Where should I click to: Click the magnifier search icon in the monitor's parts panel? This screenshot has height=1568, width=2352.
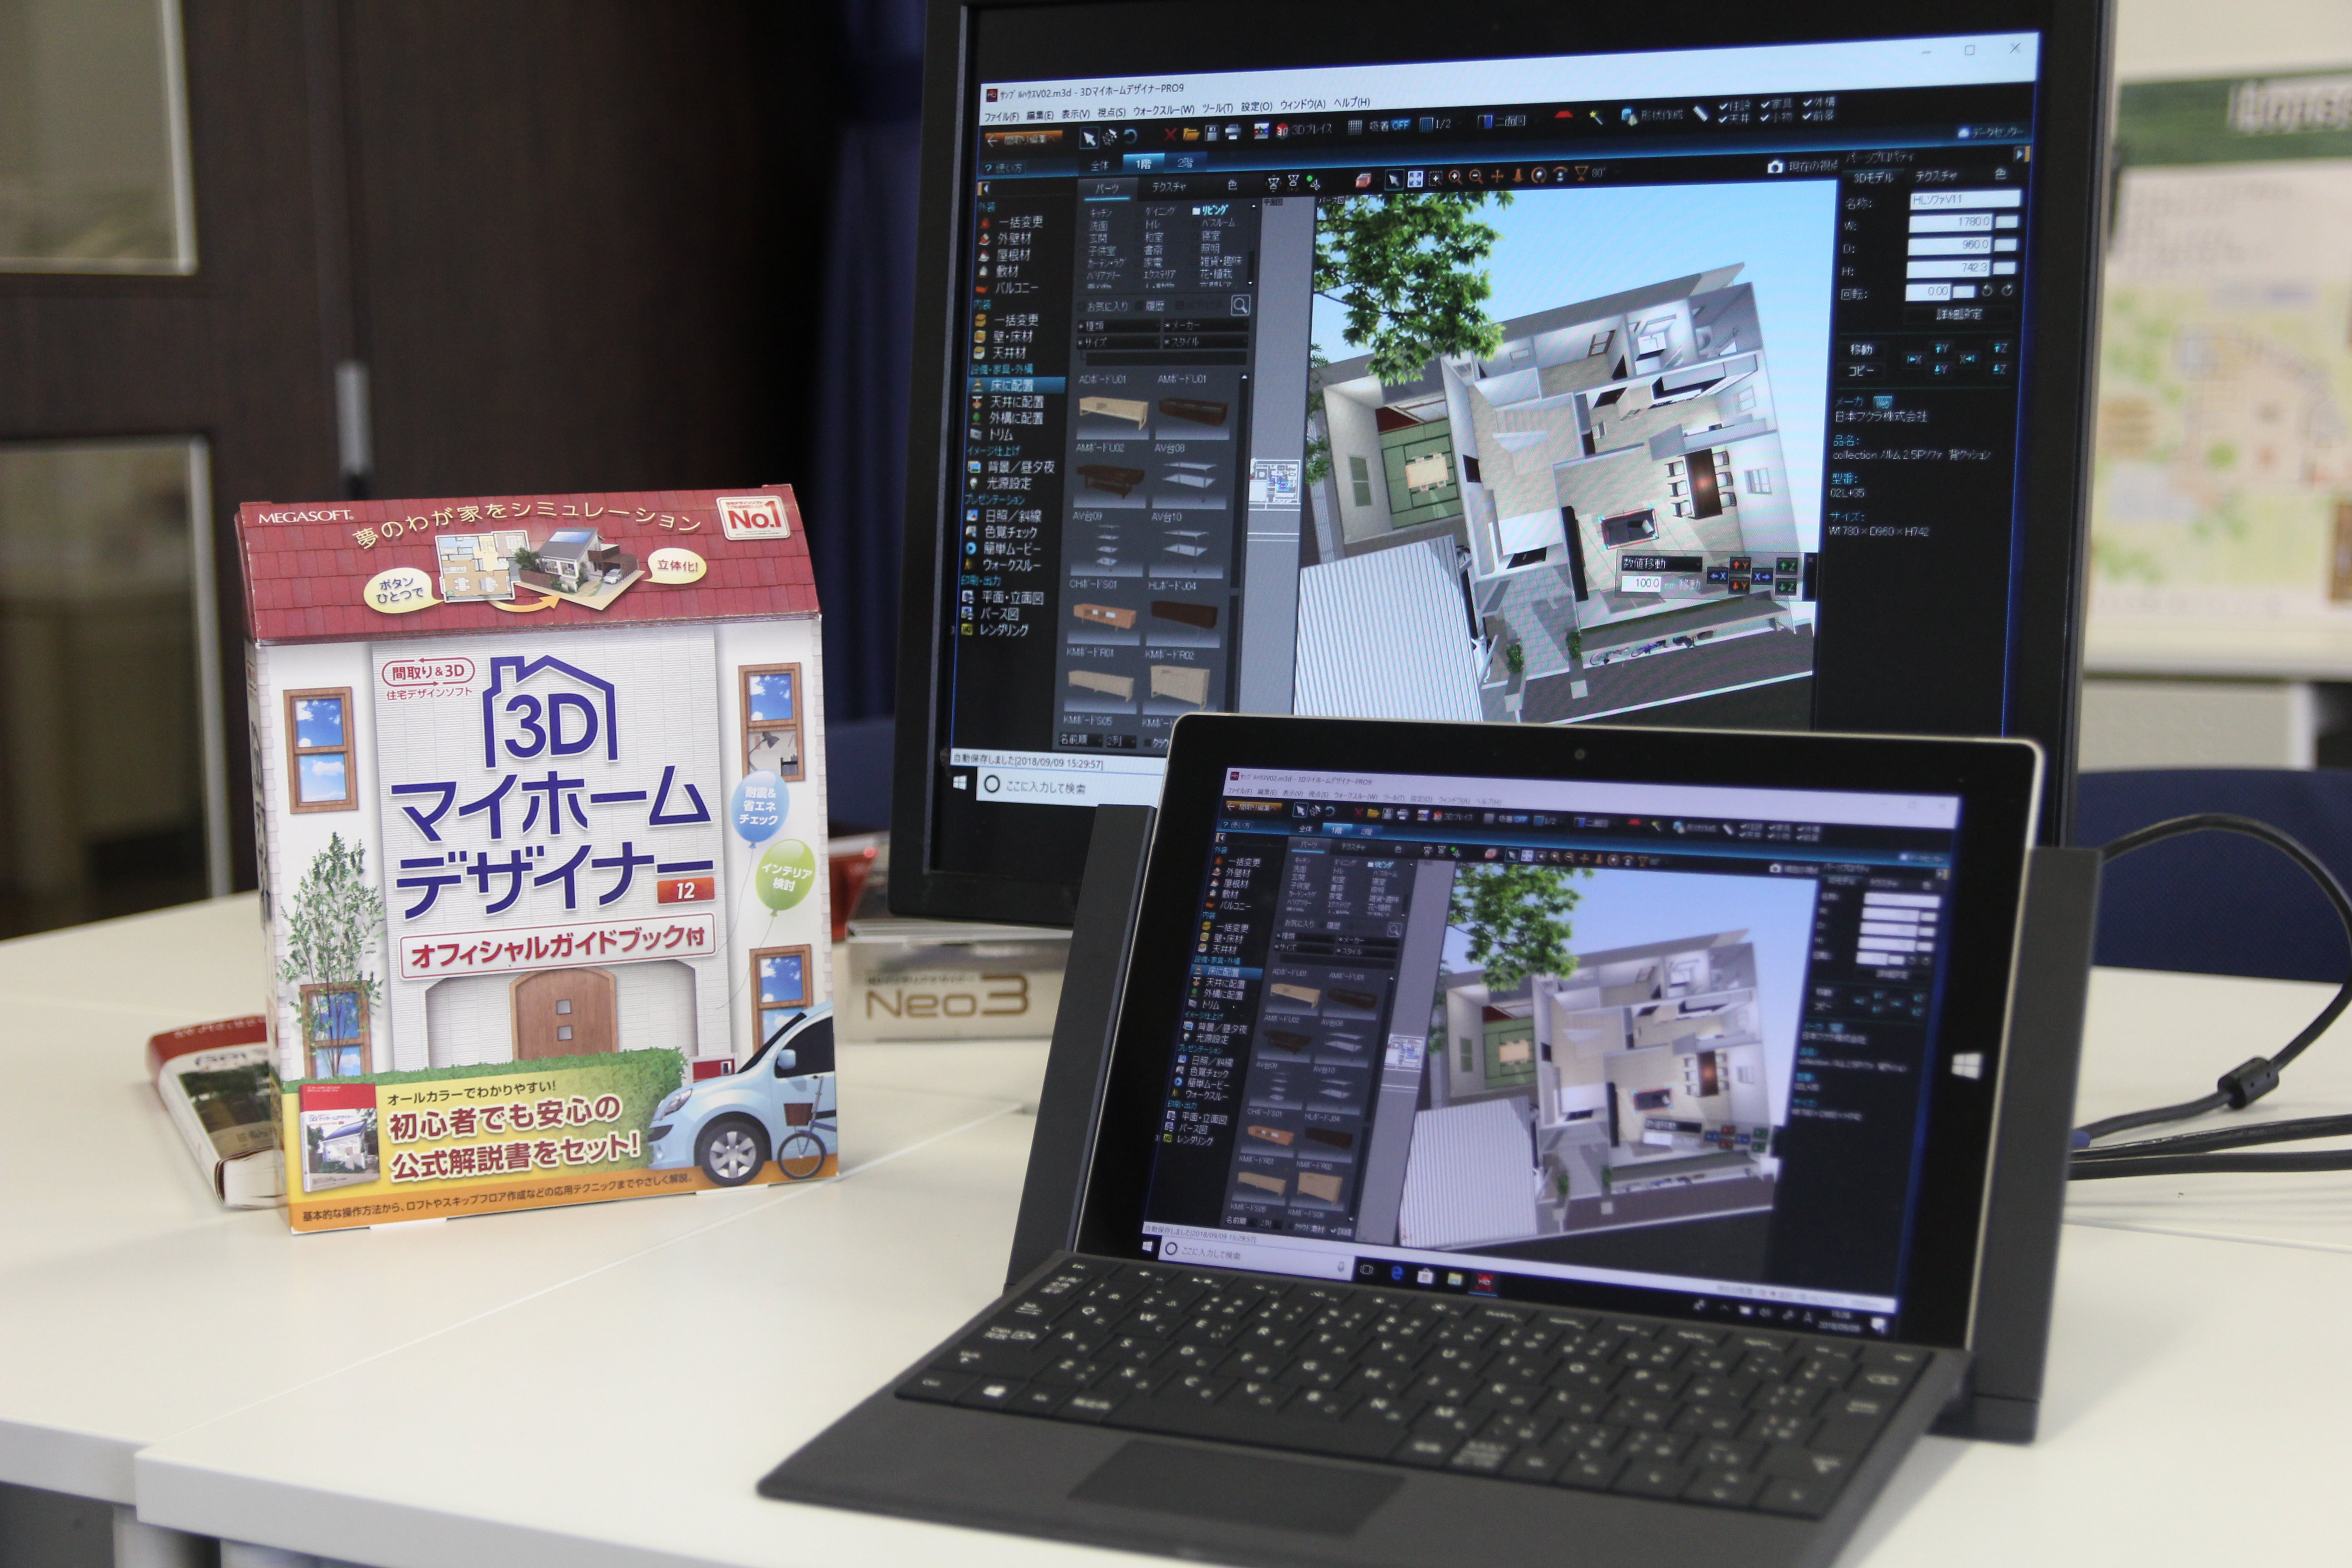[x=1240, y=305]
